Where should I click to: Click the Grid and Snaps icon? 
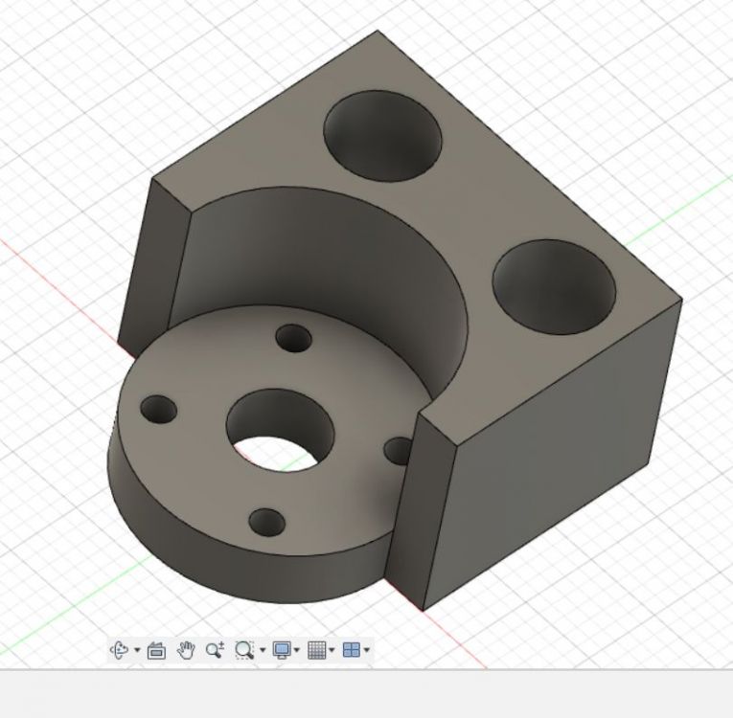[316, 650]
